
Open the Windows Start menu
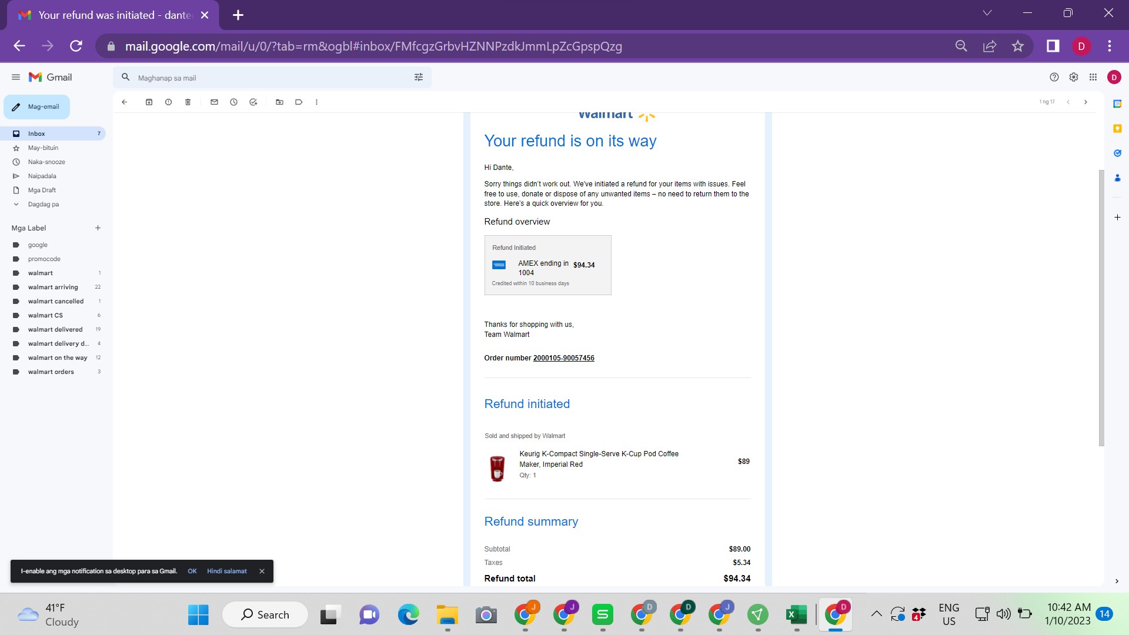pyautogui.click(x=198, y=614)
